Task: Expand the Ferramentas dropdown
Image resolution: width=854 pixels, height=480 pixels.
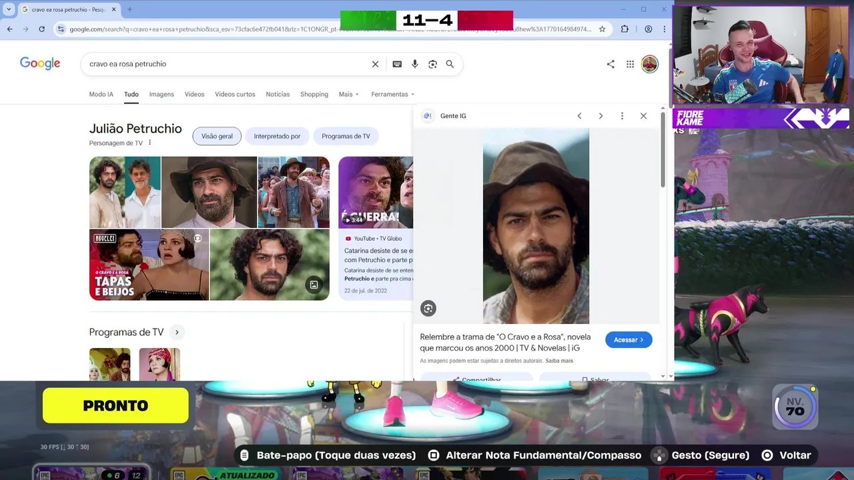Action: [392, 94]
